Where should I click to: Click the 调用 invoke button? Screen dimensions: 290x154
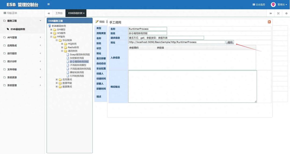tap(230, 42)
